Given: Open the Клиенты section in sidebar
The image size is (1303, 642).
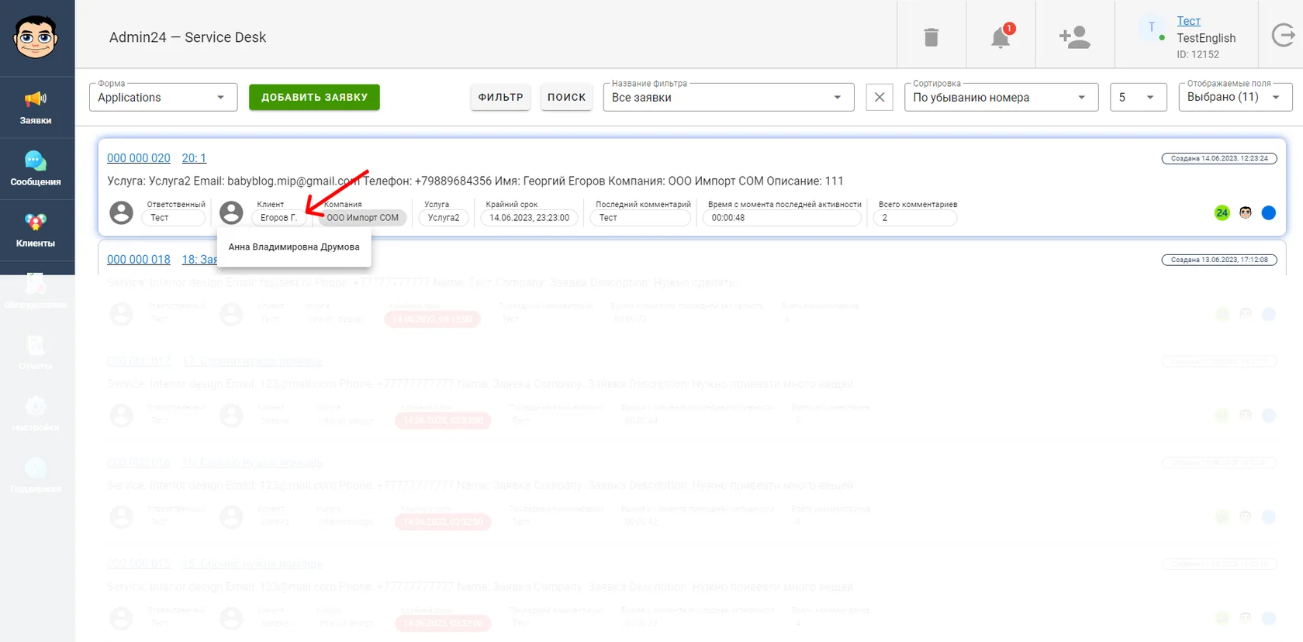Looking at the screenshot, I should point(36,230).
